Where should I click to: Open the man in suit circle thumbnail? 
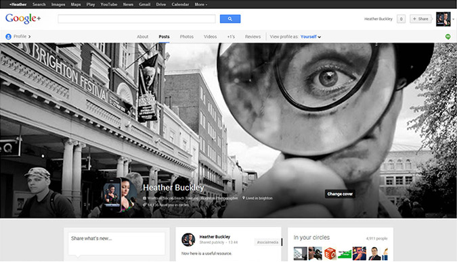(x=374, y=254)
